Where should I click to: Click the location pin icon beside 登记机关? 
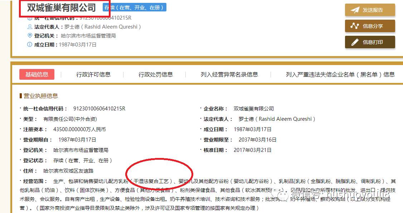(x=29, y=35)
